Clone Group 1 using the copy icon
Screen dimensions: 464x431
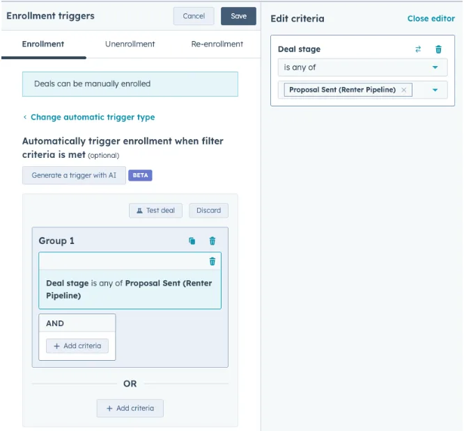(x=192, y=241)
